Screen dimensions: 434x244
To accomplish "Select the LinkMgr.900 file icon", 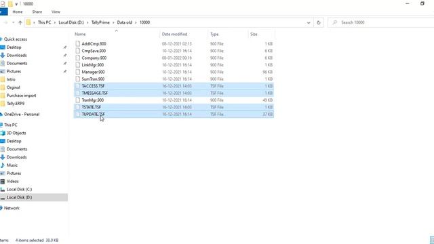I will click(x=78, y=65).
